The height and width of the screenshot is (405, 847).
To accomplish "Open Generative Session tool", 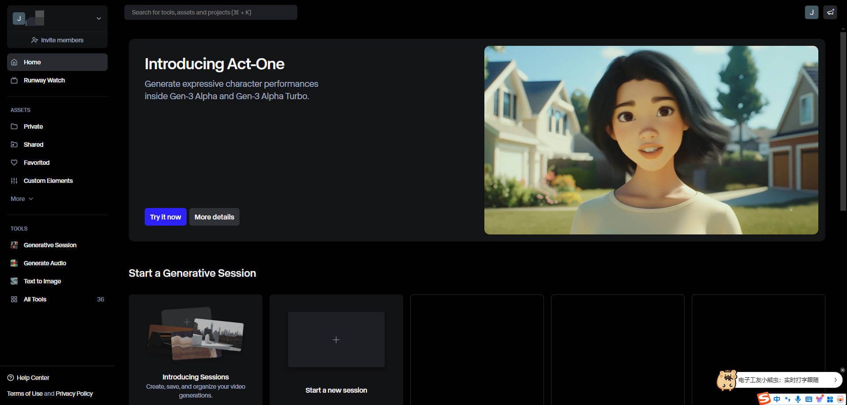I will pyautogui.click(x=57, y=245).
